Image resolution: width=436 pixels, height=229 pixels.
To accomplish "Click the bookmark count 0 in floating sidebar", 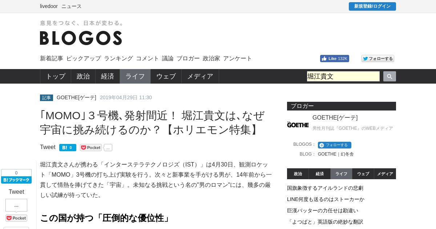I will (x=16, y=173).
